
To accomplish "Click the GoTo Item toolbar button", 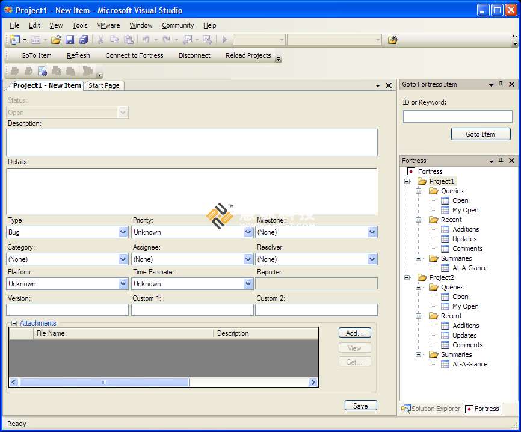I will [36, 55].
